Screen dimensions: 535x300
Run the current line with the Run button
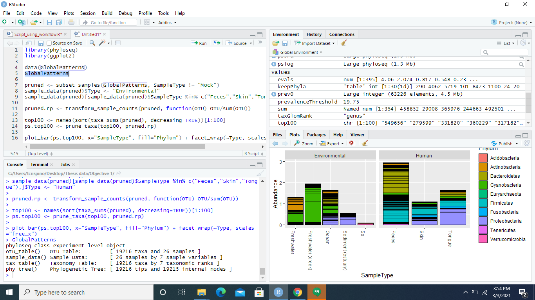199,43
